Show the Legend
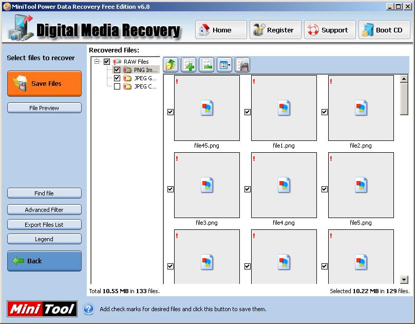 (x=44, y=239)
